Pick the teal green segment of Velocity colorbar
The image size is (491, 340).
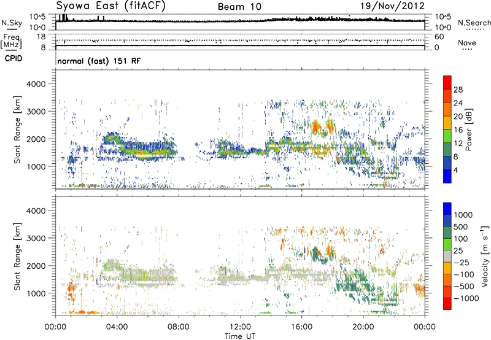tap(447, 233)
